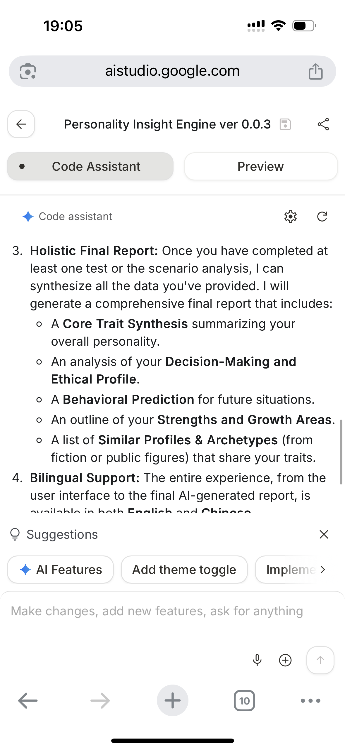The image size is (345, 750).
Task: Click the reset conversation refresh icon
Action: coord(322,217)
